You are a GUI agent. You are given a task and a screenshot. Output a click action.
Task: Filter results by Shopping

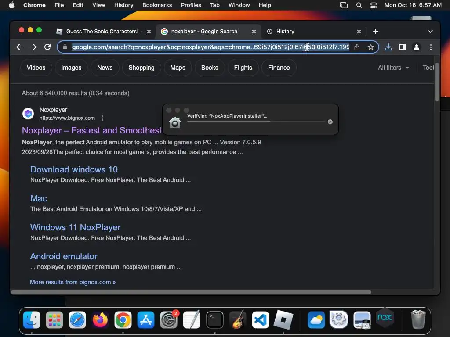pyautogui.click(x=142, y=68)
